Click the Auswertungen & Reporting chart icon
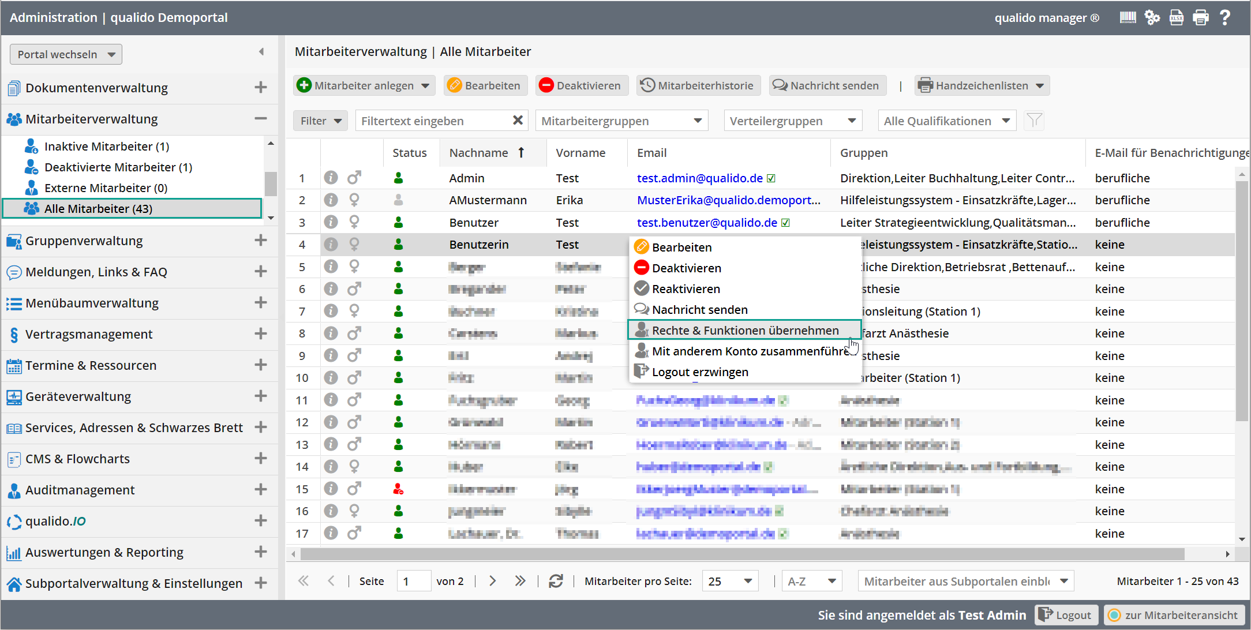1251x630 pixels. 14,553
